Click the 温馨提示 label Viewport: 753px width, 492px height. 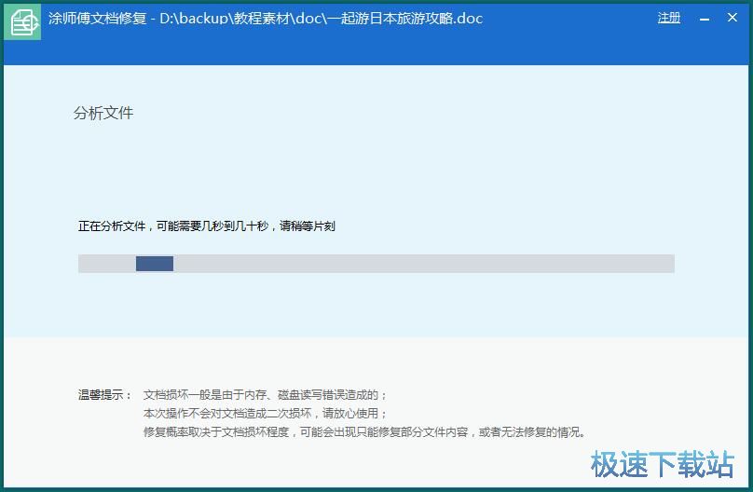[104, 395]
